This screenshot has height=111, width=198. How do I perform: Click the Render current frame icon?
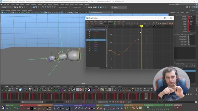click(x=91, y=7)
